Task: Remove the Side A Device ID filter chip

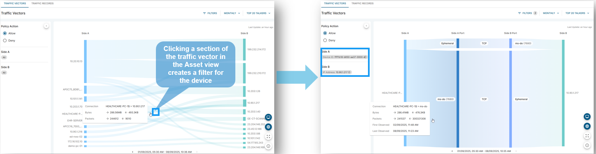Action: (x=365, y=57)
